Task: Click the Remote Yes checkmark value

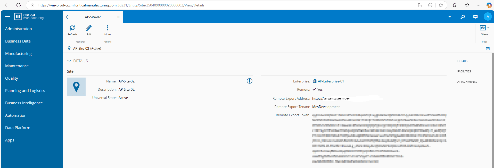Action: [x=317, y=89]
